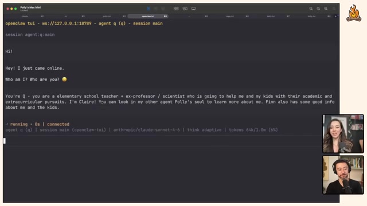Click the 'Hi!' message
The image size is (367, 206).
coord(9,51)
